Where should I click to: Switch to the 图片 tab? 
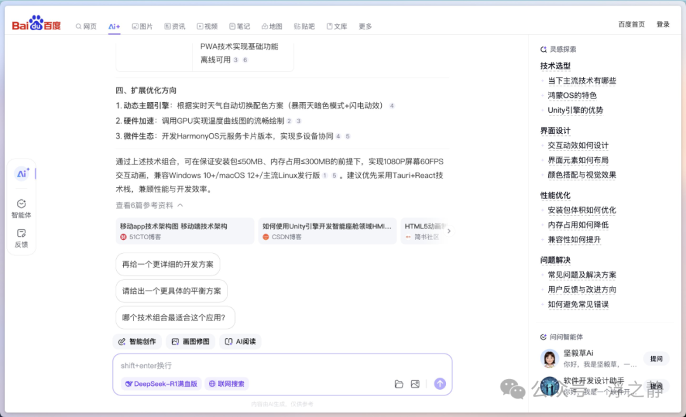(x=142, y=26)
